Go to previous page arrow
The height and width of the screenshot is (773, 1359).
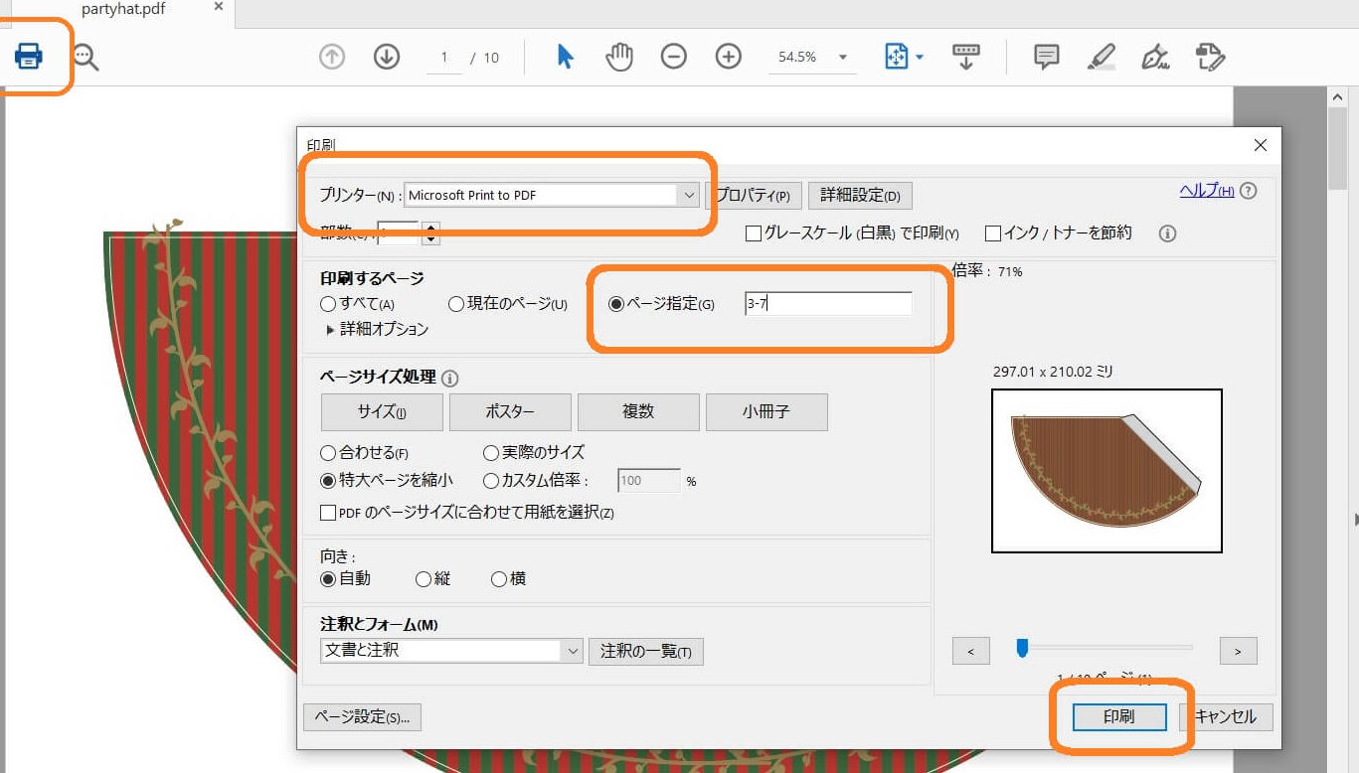pyautogui.click(x=332, y=57)
